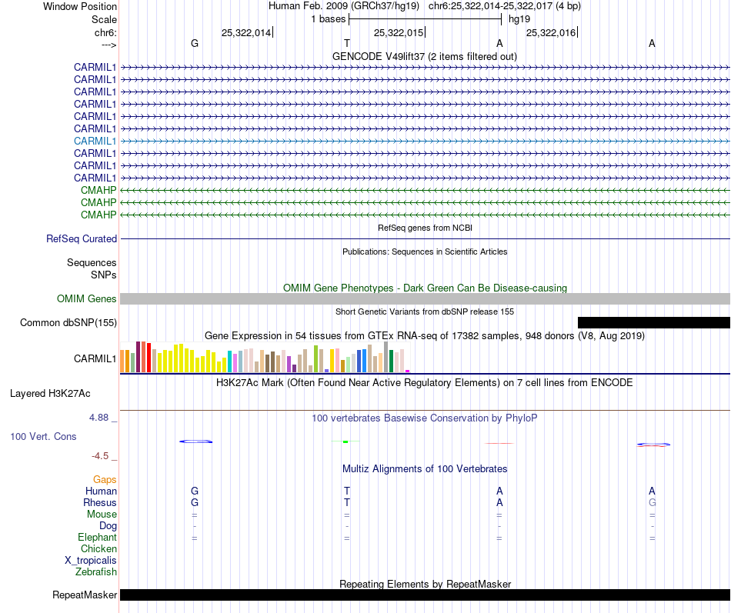Select the black dbSNP variant block
This screenshot has height=613, width=731.
pos(653,322)
